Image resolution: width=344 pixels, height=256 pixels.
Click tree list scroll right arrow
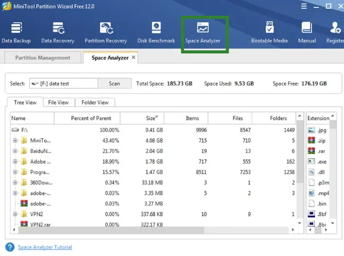click(293, 230)
